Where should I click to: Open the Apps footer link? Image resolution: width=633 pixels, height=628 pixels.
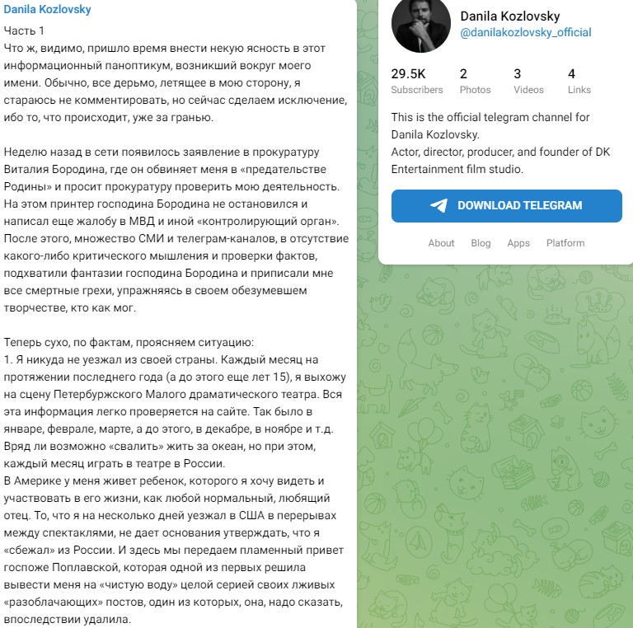[518, 243]
